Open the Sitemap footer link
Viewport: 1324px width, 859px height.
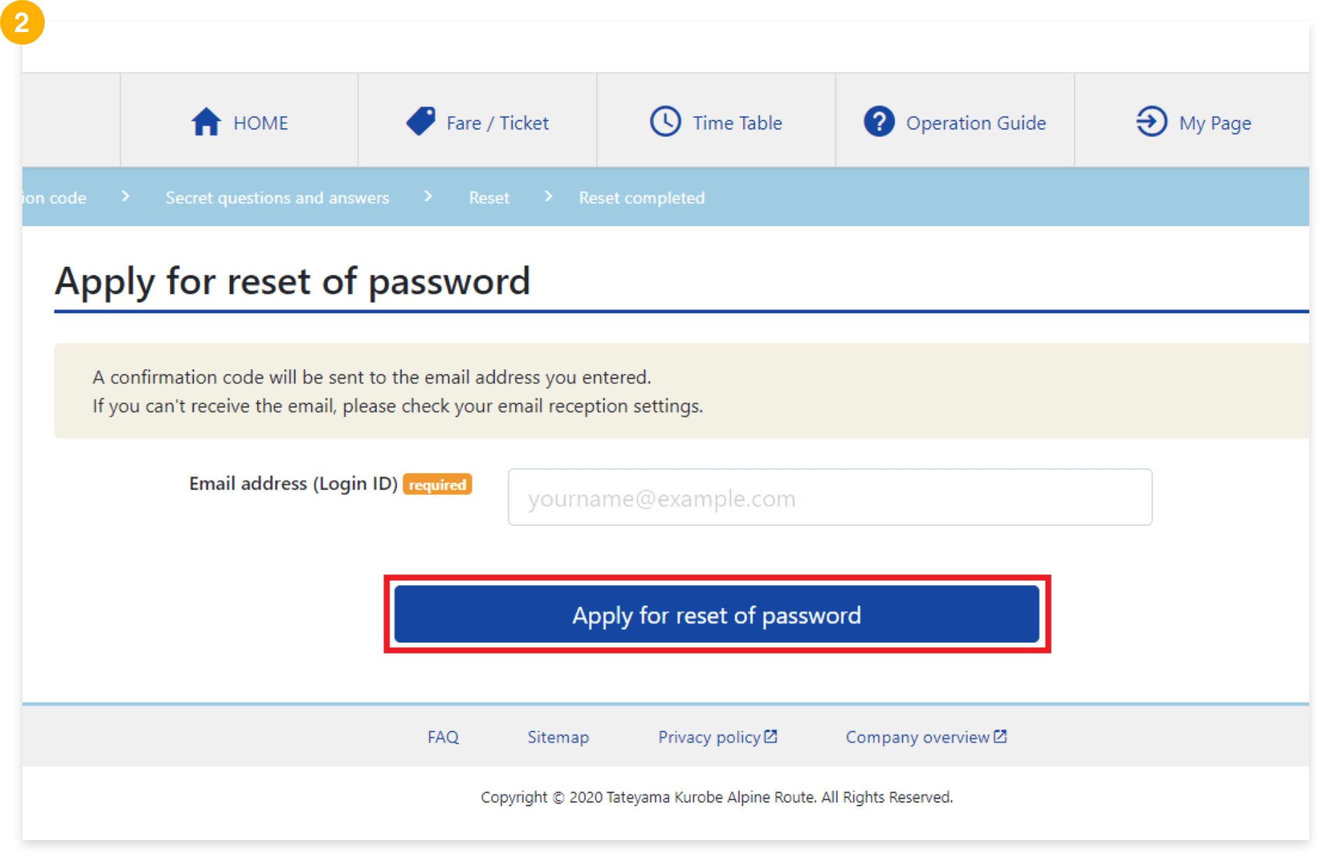point(558,737)
